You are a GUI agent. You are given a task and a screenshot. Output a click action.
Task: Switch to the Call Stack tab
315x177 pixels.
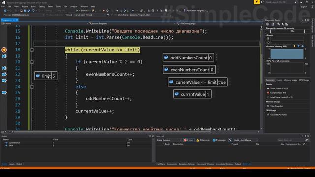160,164
